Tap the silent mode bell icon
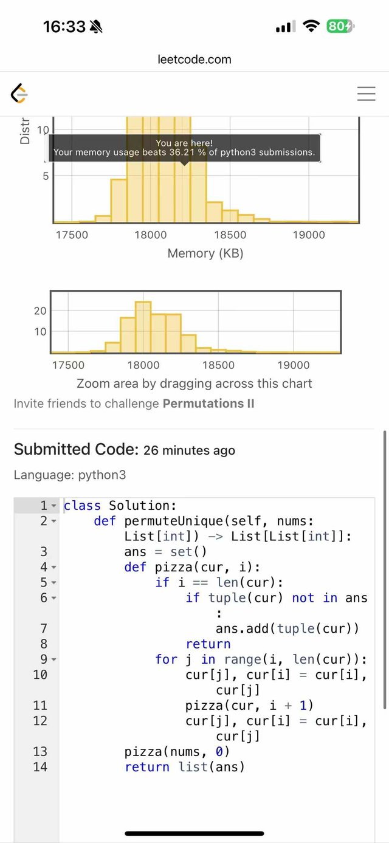 click(96, 26)
